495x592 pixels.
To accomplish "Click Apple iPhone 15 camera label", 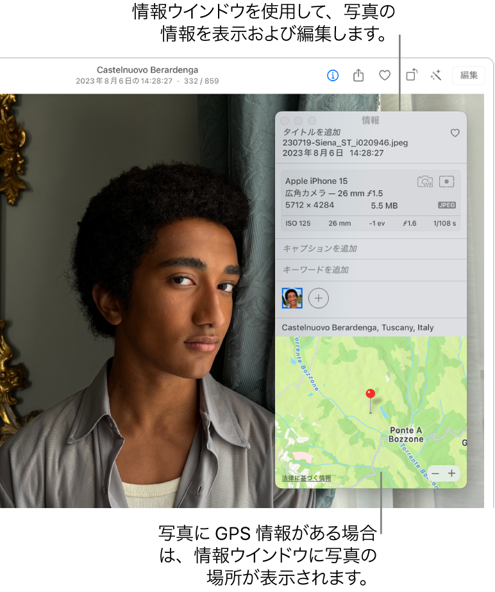I will tap(316, 181).
